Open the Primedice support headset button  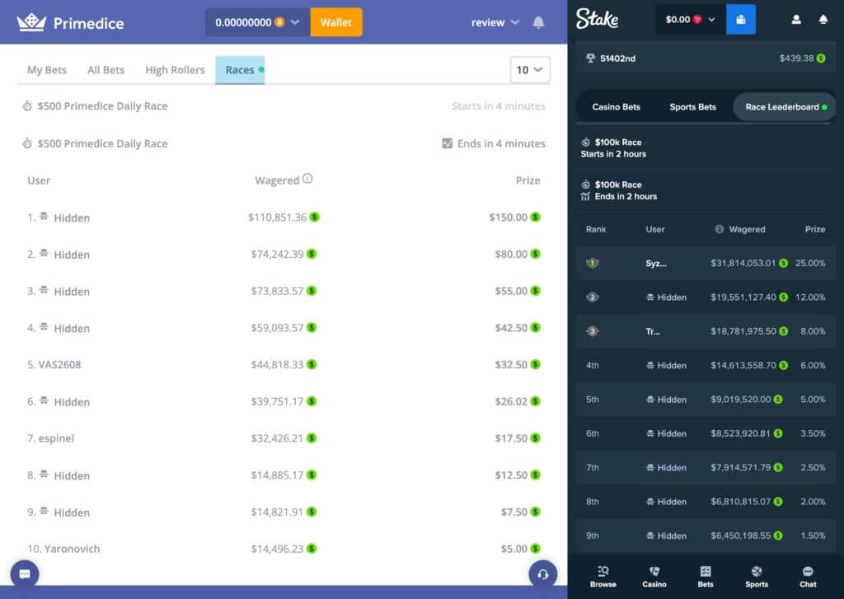click(x=542, y=573)
